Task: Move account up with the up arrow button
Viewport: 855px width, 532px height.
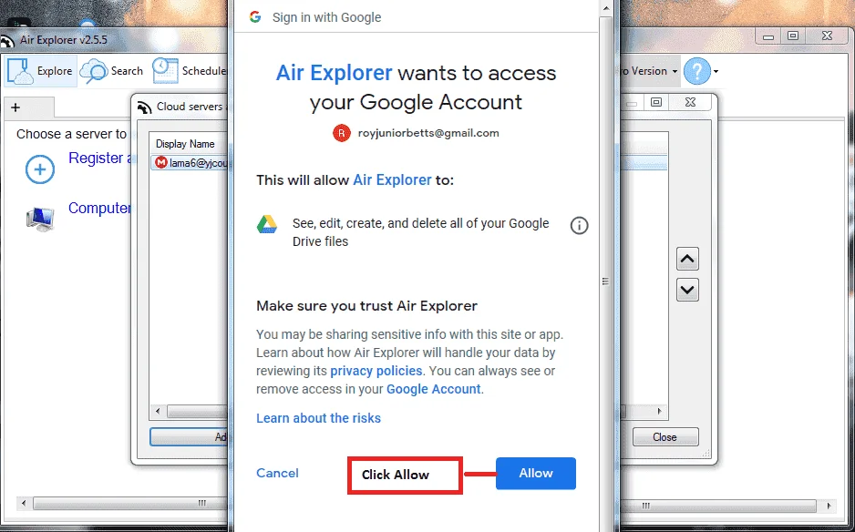Action: point(687,259)
